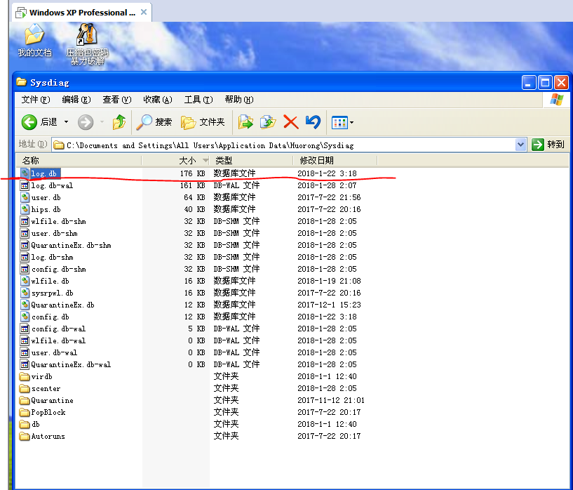Screen dimensions: 573x490
Task: Click the Move To folder icon
Action: (x=245, y=122)
